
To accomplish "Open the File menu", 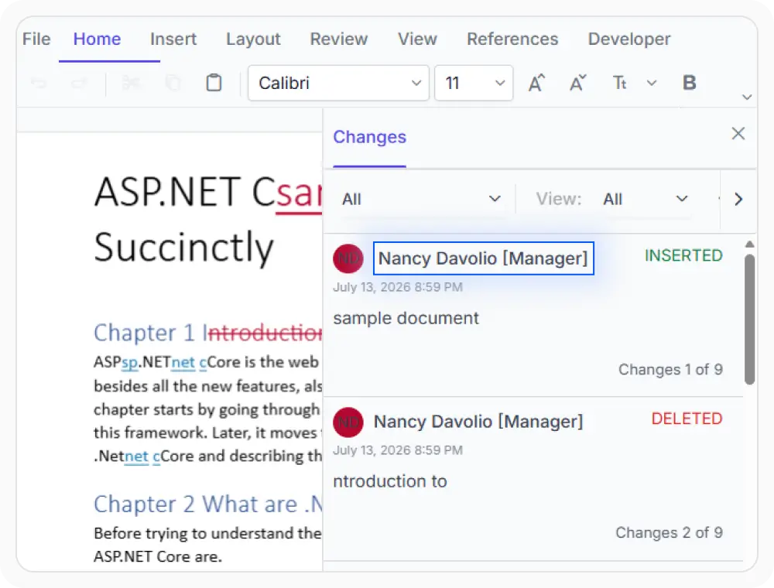I will 36,39.
